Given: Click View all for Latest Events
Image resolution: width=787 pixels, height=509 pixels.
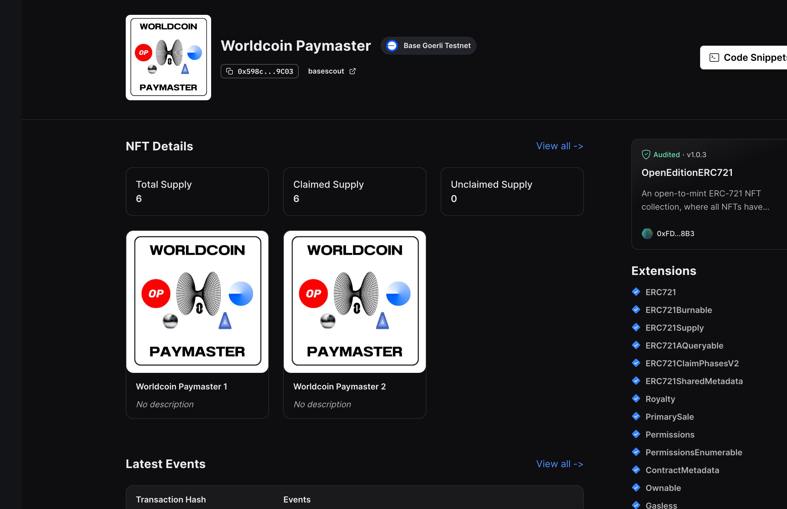Looking at the screenshot, I should (x=560, y=464).
